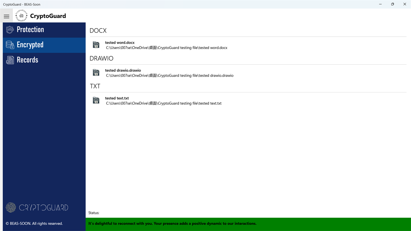Click the tested text.txt file name
411x231 pixels.
[117, 98]
